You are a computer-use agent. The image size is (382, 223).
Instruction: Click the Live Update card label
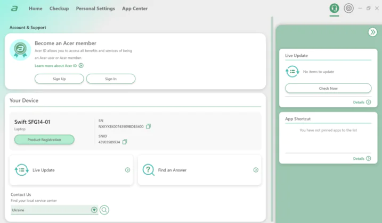click(44, 170)
